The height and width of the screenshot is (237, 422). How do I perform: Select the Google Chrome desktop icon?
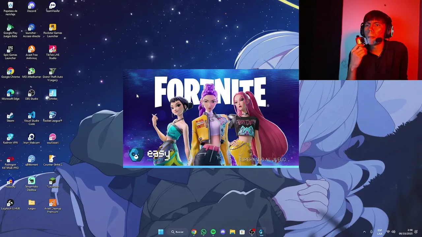pos(10,73)
